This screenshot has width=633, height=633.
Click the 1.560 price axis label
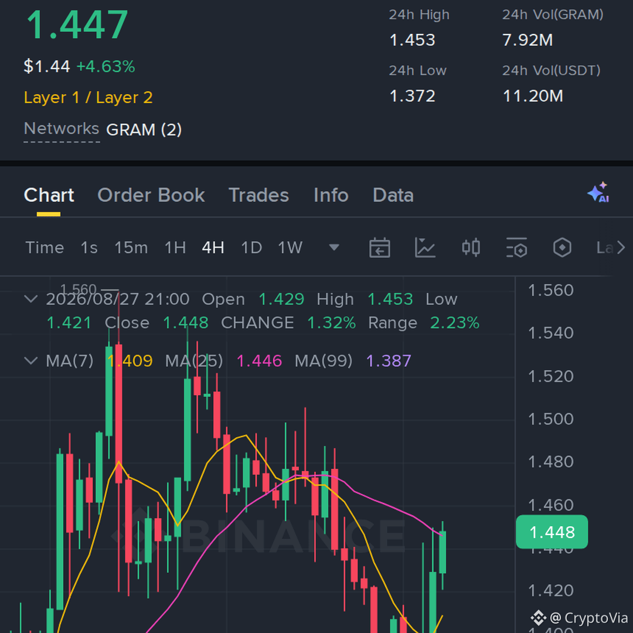pyautogui.click(x=550, y=290)
